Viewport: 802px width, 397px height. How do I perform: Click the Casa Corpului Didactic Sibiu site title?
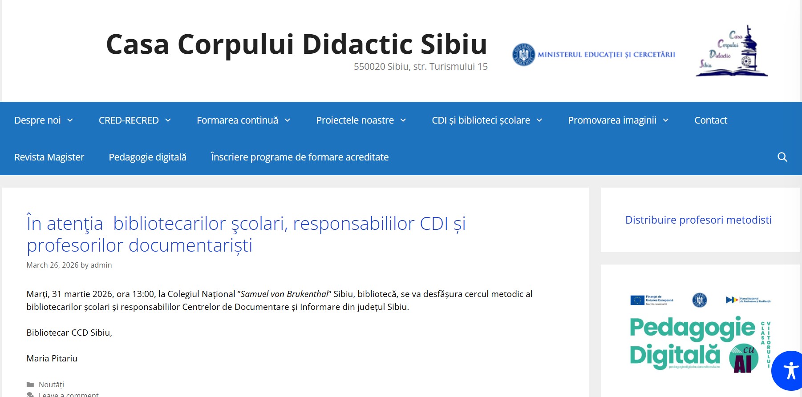pos(296,44)
